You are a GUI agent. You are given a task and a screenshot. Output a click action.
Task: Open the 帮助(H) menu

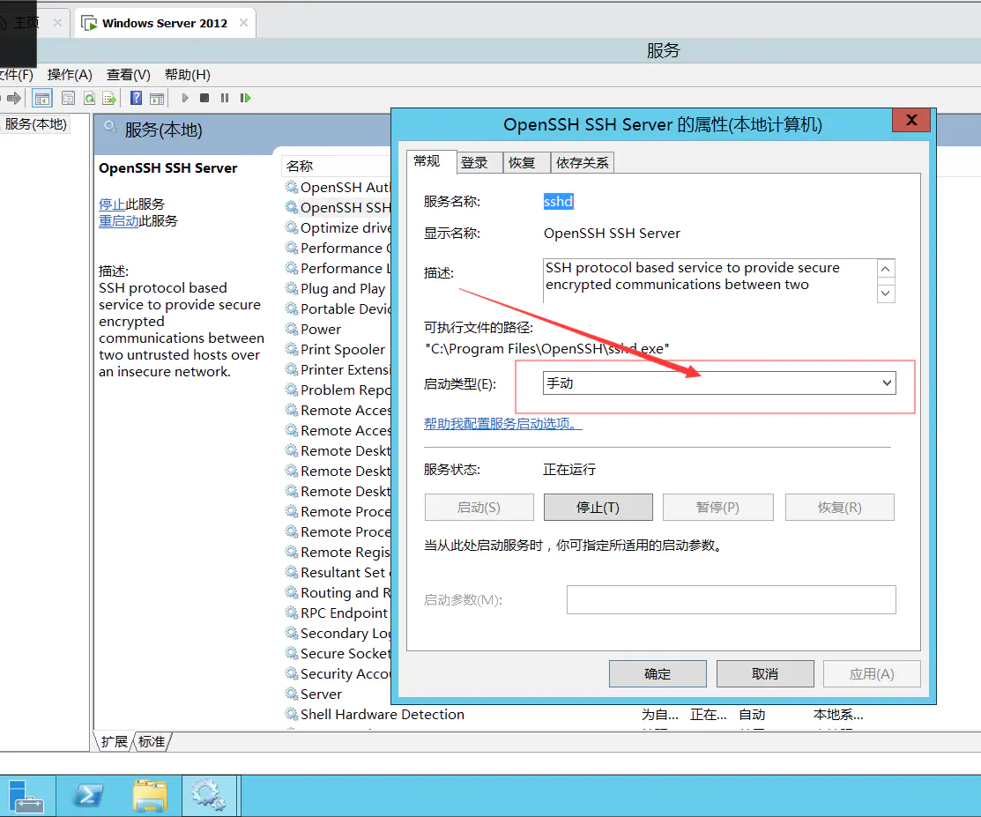pyautogui.click(x=187, y=75)
